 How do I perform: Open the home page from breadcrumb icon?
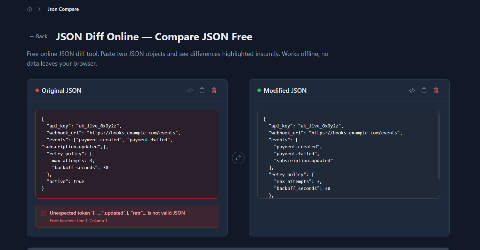click(x=30, y=9)
